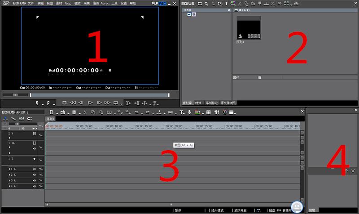Click the up one folder icon in bin
Image resolution: width=359 pixels, height=214 pixels.
[x=213, y=4]
